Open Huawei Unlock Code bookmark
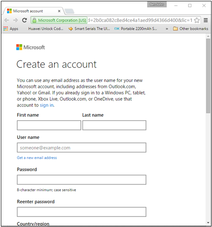 45,28
